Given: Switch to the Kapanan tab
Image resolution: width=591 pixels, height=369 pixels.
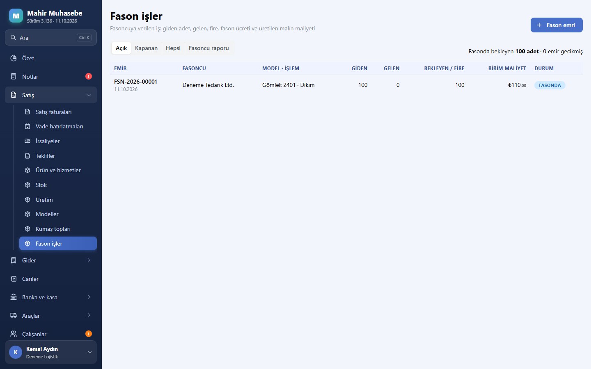Looking at the screenshot, I should coord(146,48).
